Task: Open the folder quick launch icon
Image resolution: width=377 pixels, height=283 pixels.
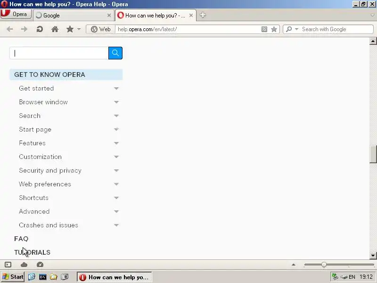Action: [x=54, y=277]
